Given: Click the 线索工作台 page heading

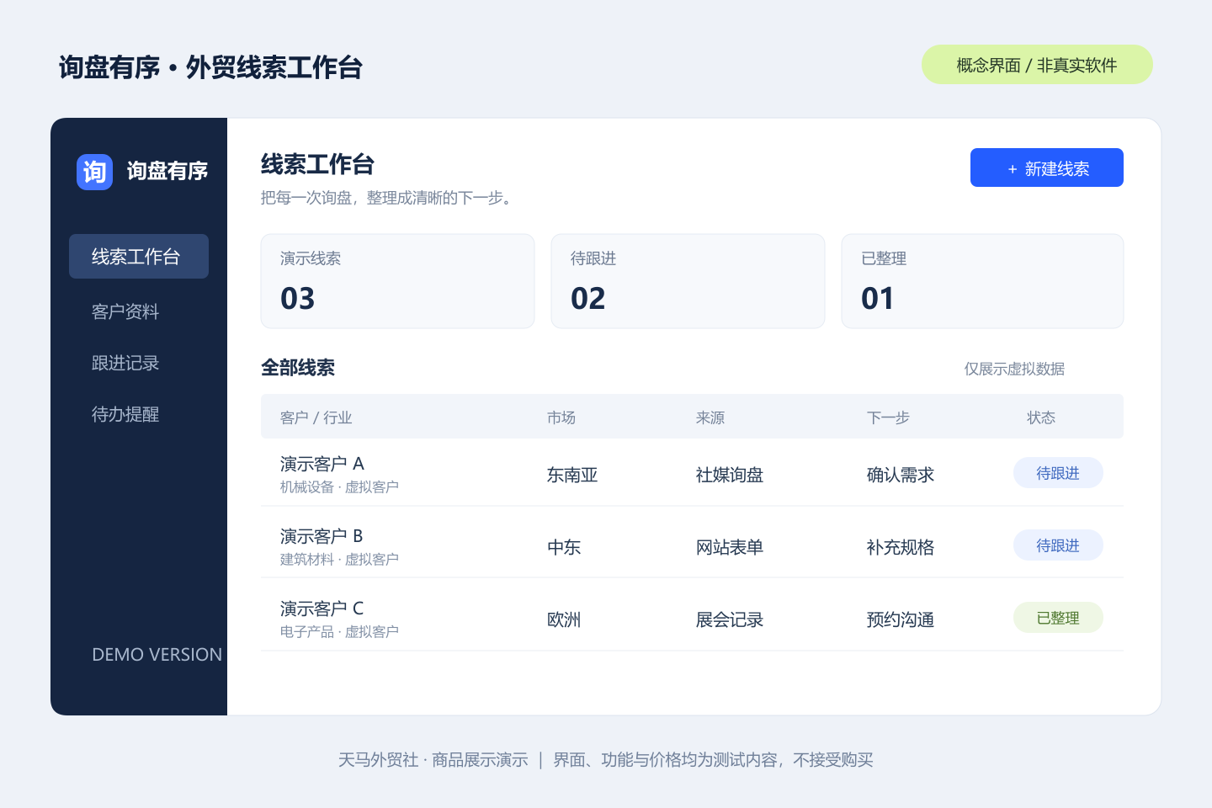Looking at the screenshot, I should (x=317, y=164).
